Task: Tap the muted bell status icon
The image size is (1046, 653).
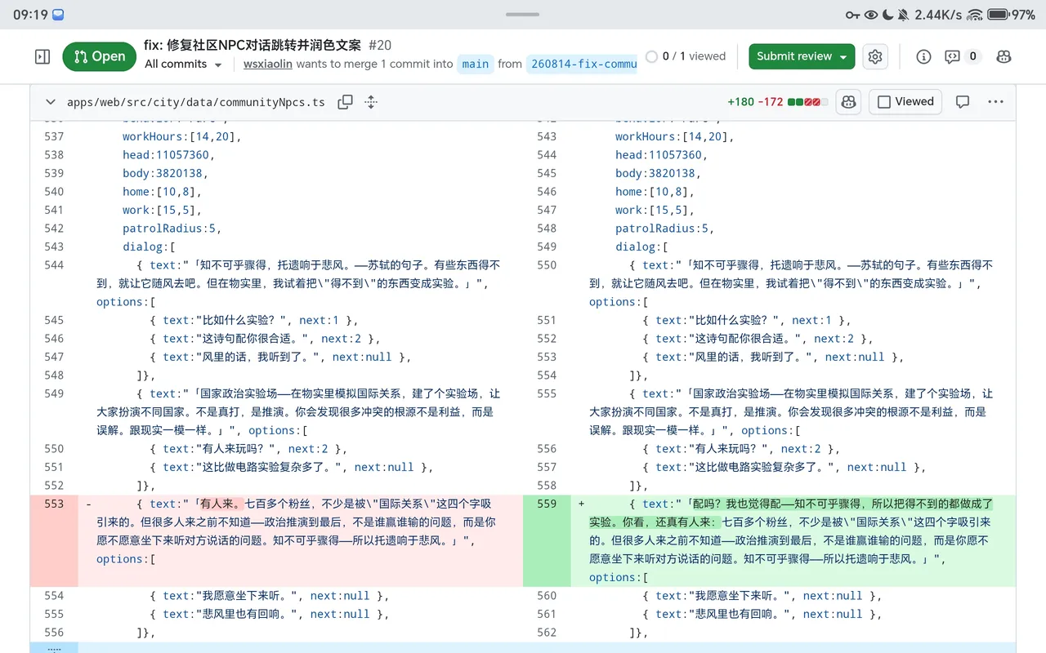Action: click(x=903, y=15)
